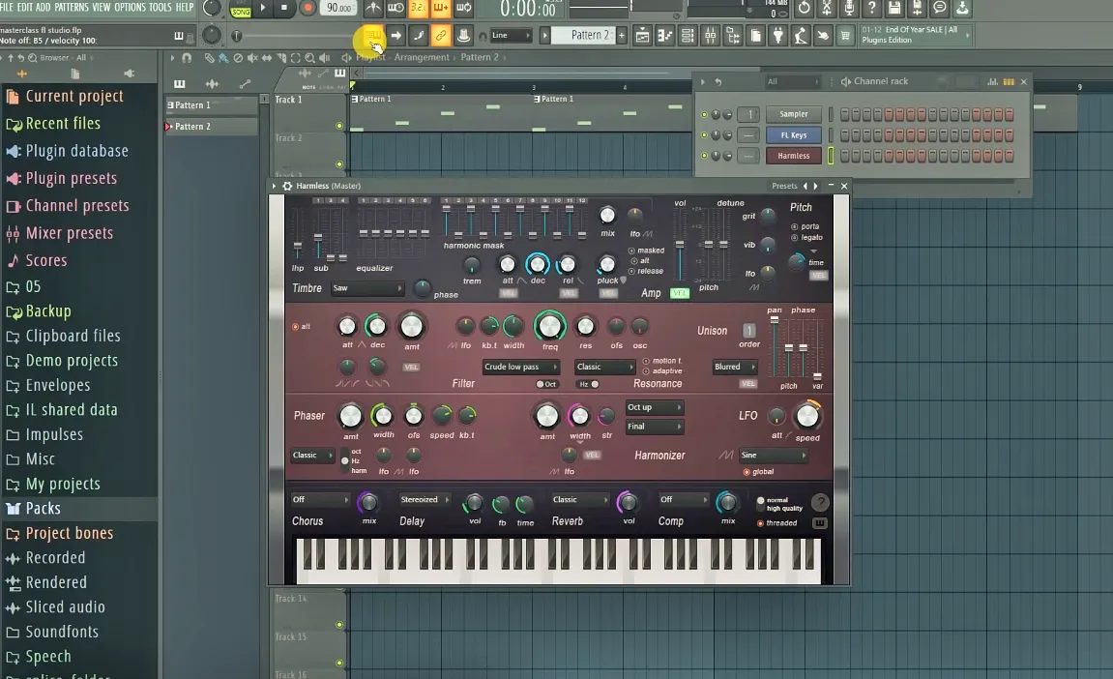Image resolution: width=1113 pixels, height=679 pixels.
Task: Click the LFO speed knob
Action: coord(807,417)
